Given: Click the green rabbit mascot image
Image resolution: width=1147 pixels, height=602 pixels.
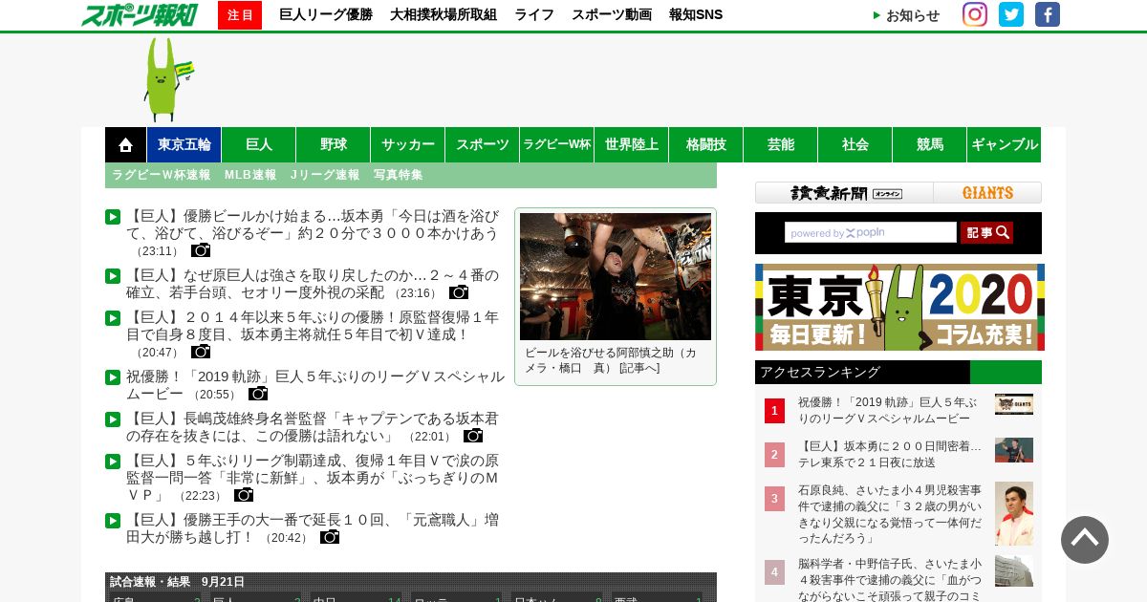Looking at the screenshot, I should (x=167, y=79).
